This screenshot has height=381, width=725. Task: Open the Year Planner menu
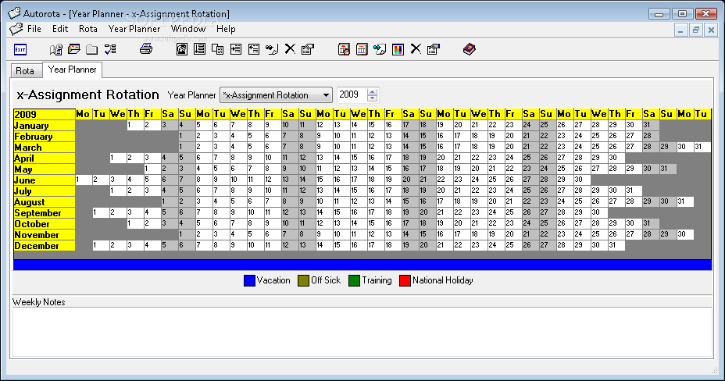[134, 29]
